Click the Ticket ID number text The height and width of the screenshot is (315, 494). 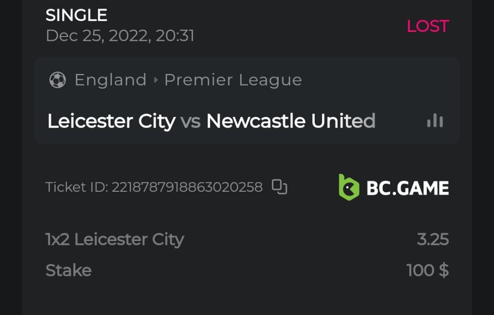(x=187, y=187)
